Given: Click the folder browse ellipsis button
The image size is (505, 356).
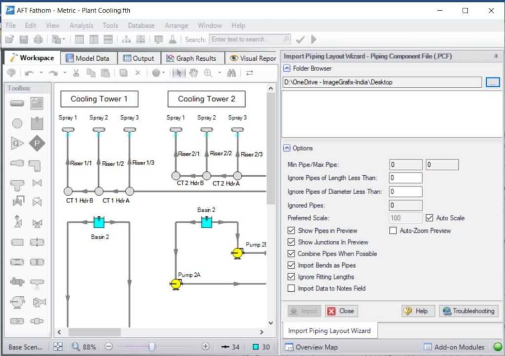Looking at the screenshot, I should [493, 82].
